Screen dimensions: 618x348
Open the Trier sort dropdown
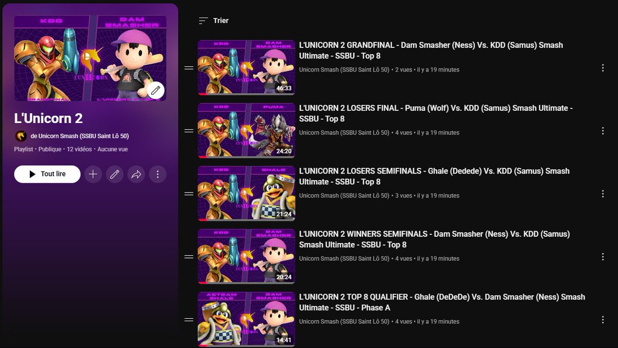[214, 21]
